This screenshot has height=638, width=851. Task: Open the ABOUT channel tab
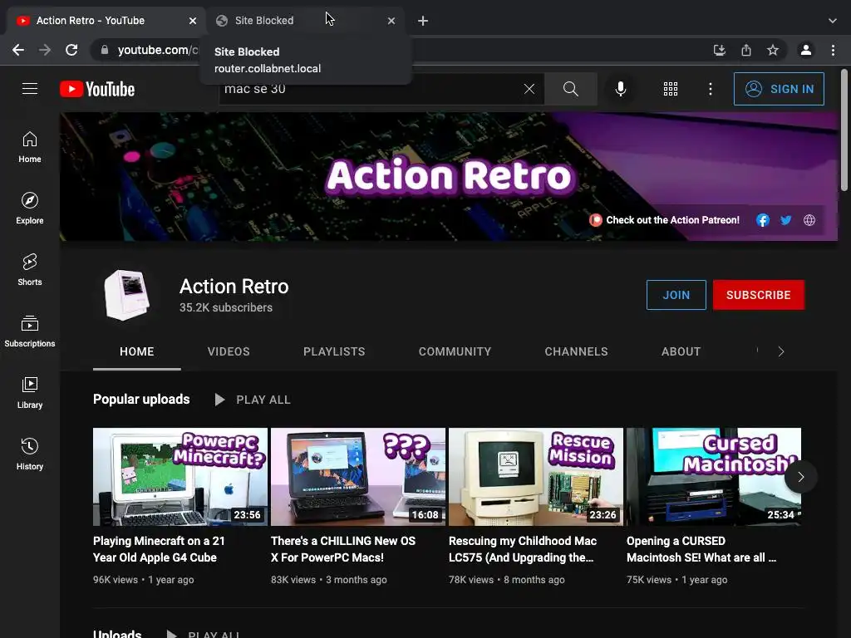tap(681, 351)
